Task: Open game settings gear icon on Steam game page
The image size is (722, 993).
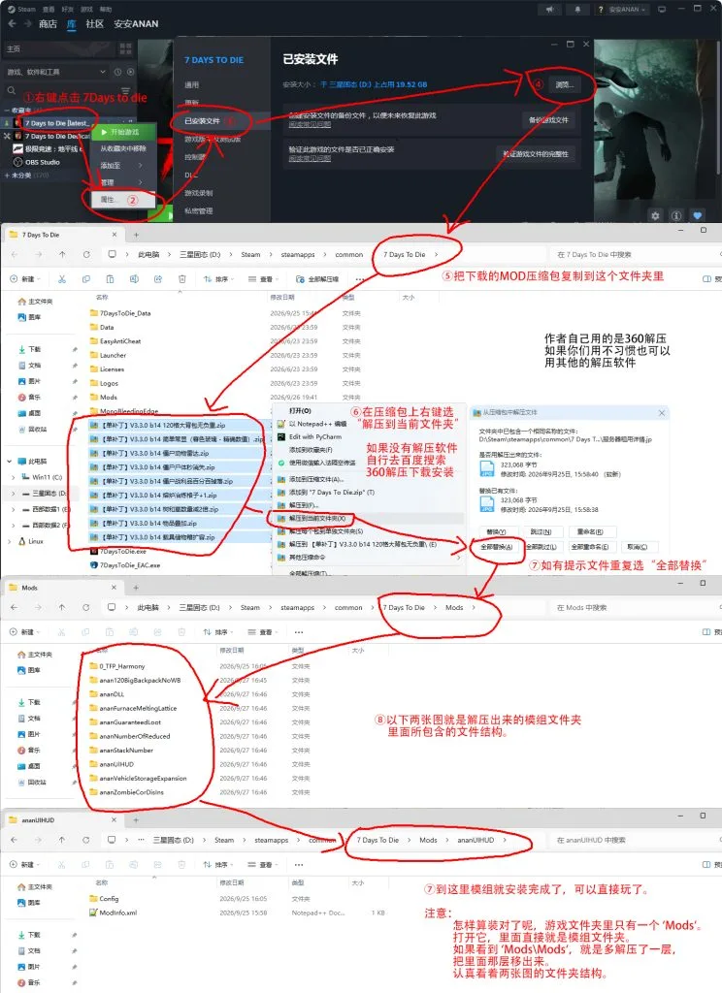Action: pyautogui.click(x=655, y=215)
